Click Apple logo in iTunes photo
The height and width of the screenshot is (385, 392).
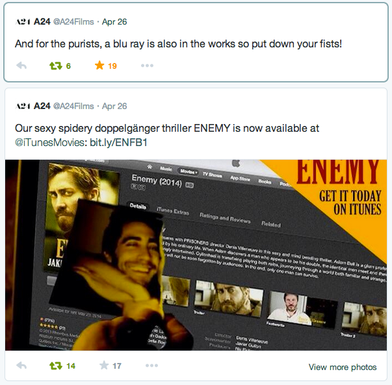(x=236, y=164)
